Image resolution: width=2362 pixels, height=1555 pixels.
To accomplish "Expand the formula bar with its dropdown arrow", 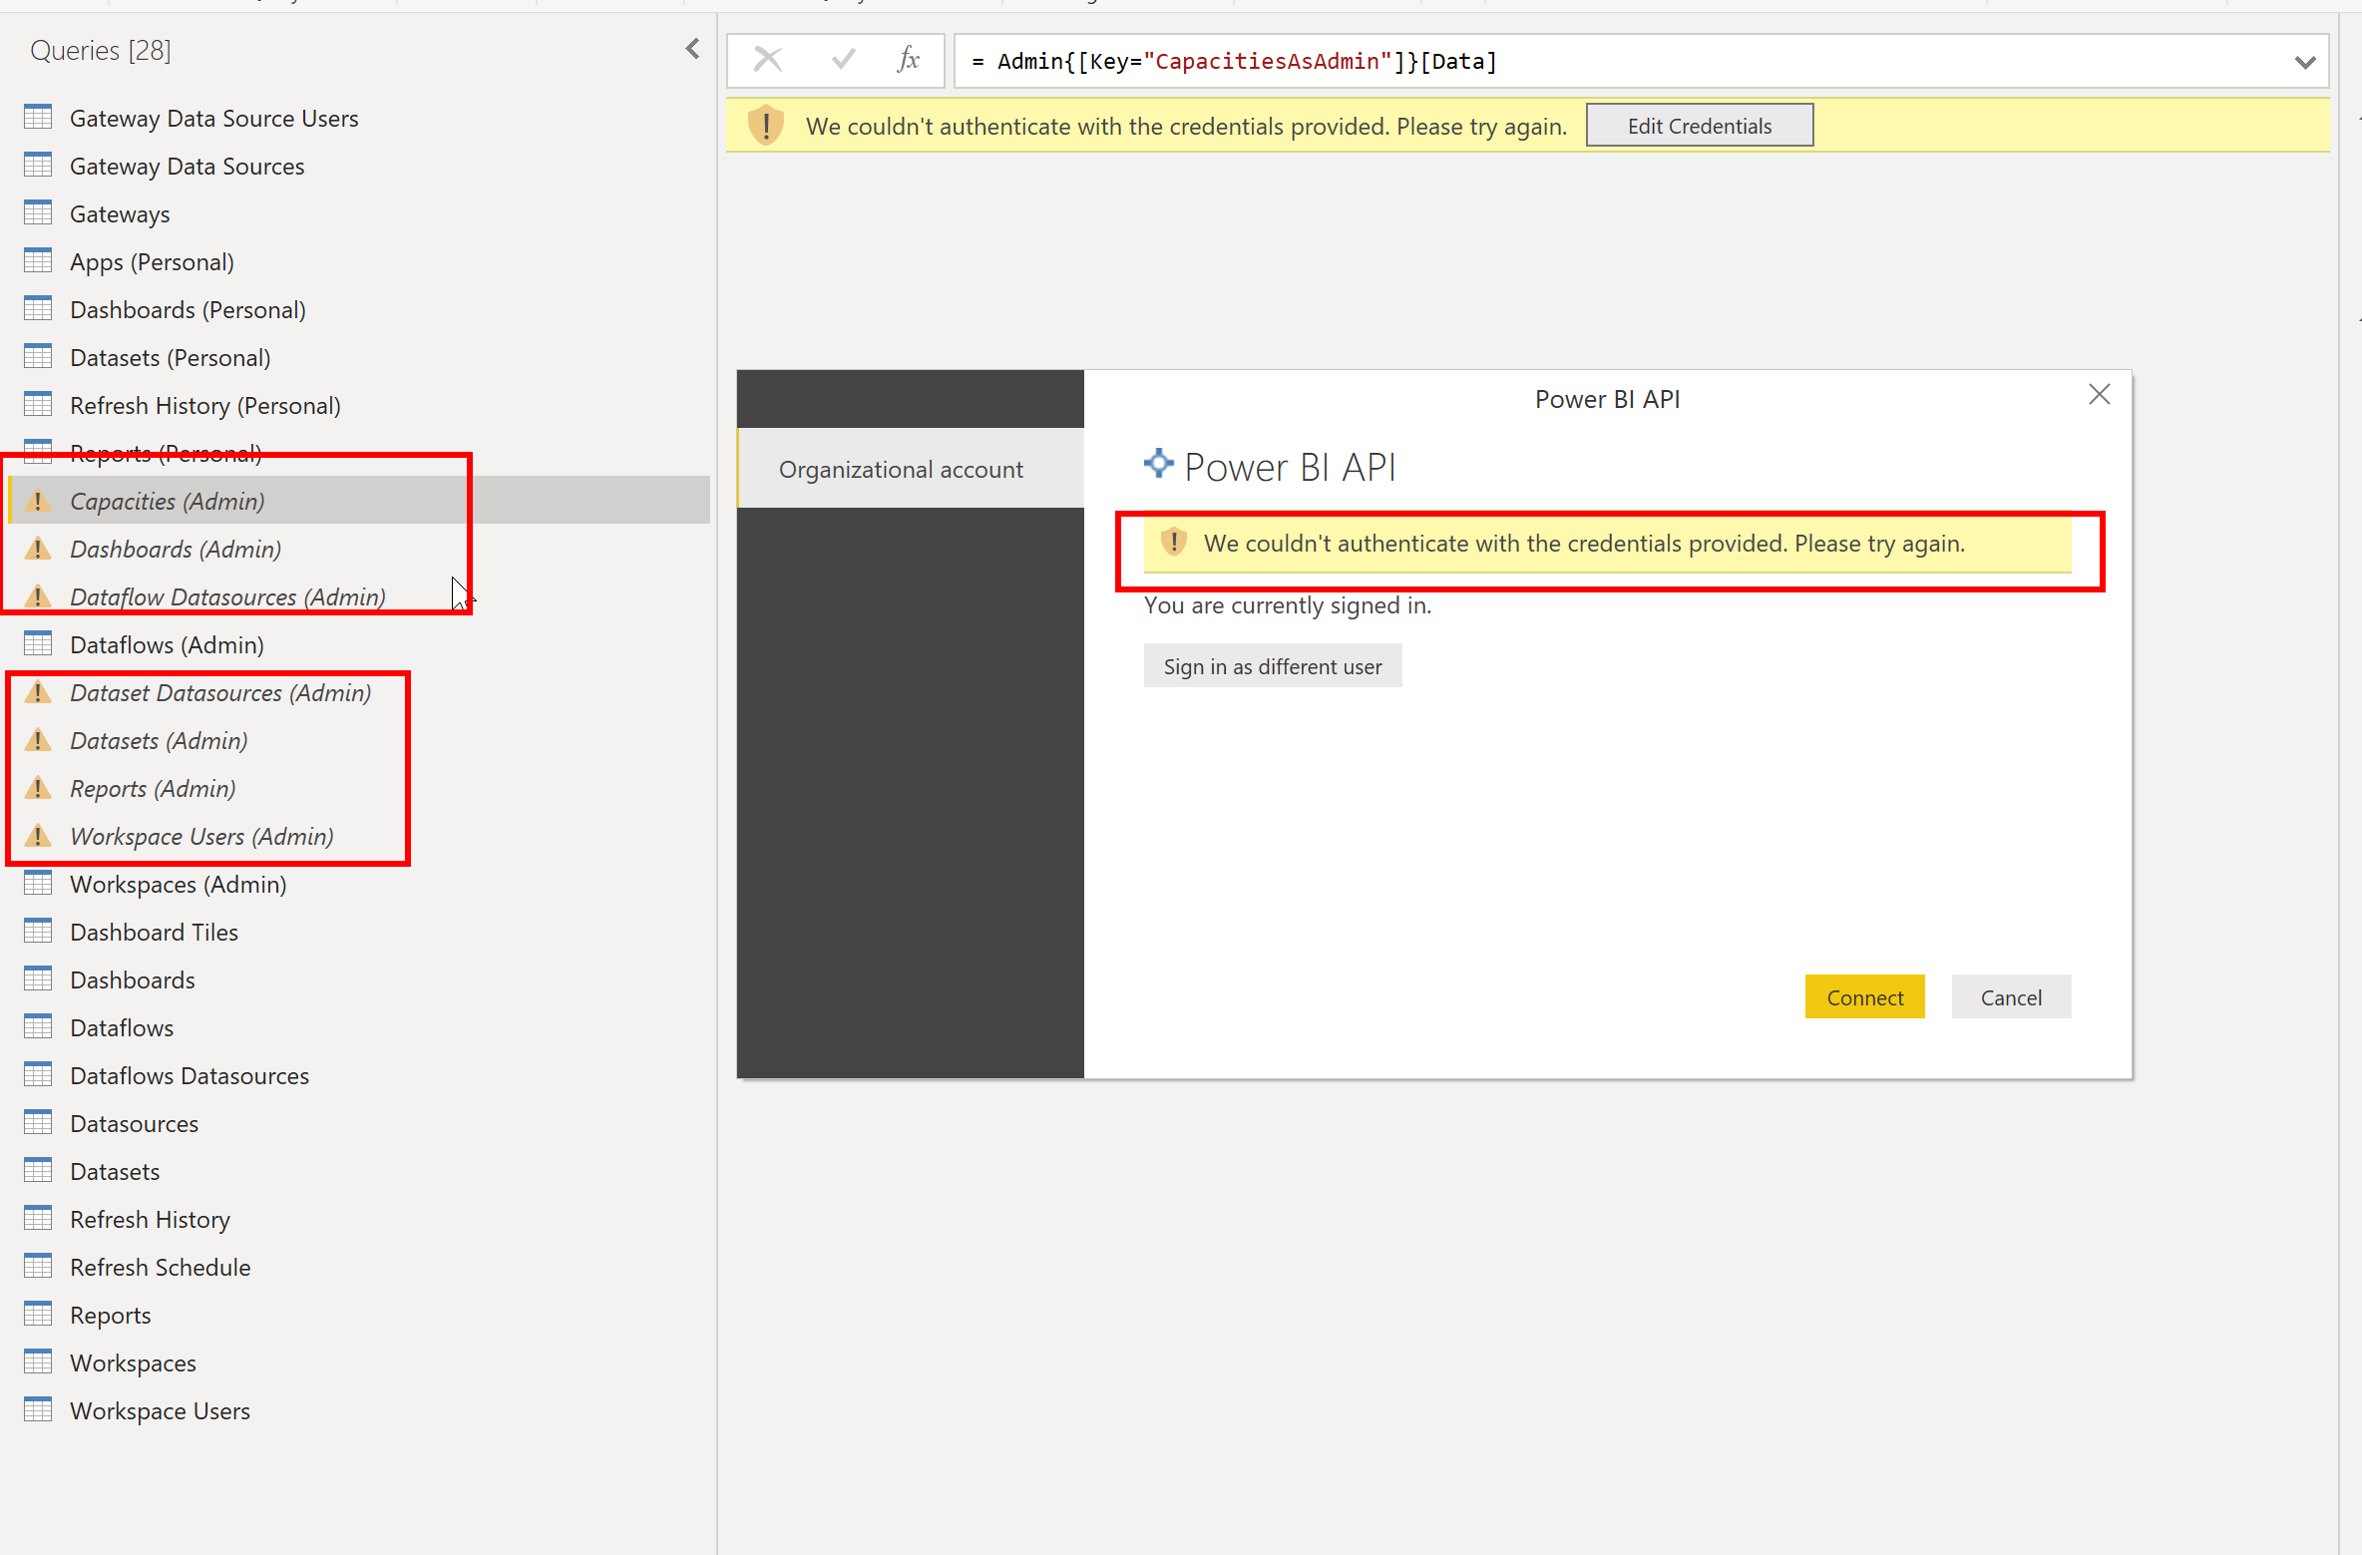I will pos(2305,61).
